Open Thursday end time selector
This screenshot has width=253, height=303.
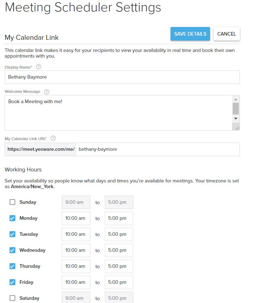pyautogui.click(x=119, y=266)
